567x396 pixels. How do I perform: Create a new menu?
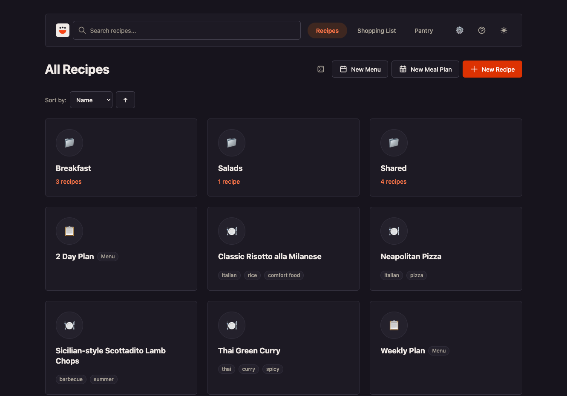(x=360, y=69)
